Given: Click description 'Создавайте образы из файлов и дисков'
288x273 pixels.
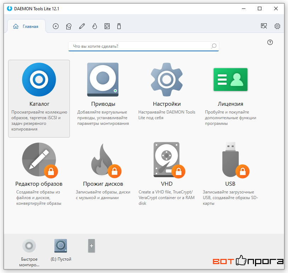Looking at the screenshot, I should pyautogui.click(x=39, y=198).
